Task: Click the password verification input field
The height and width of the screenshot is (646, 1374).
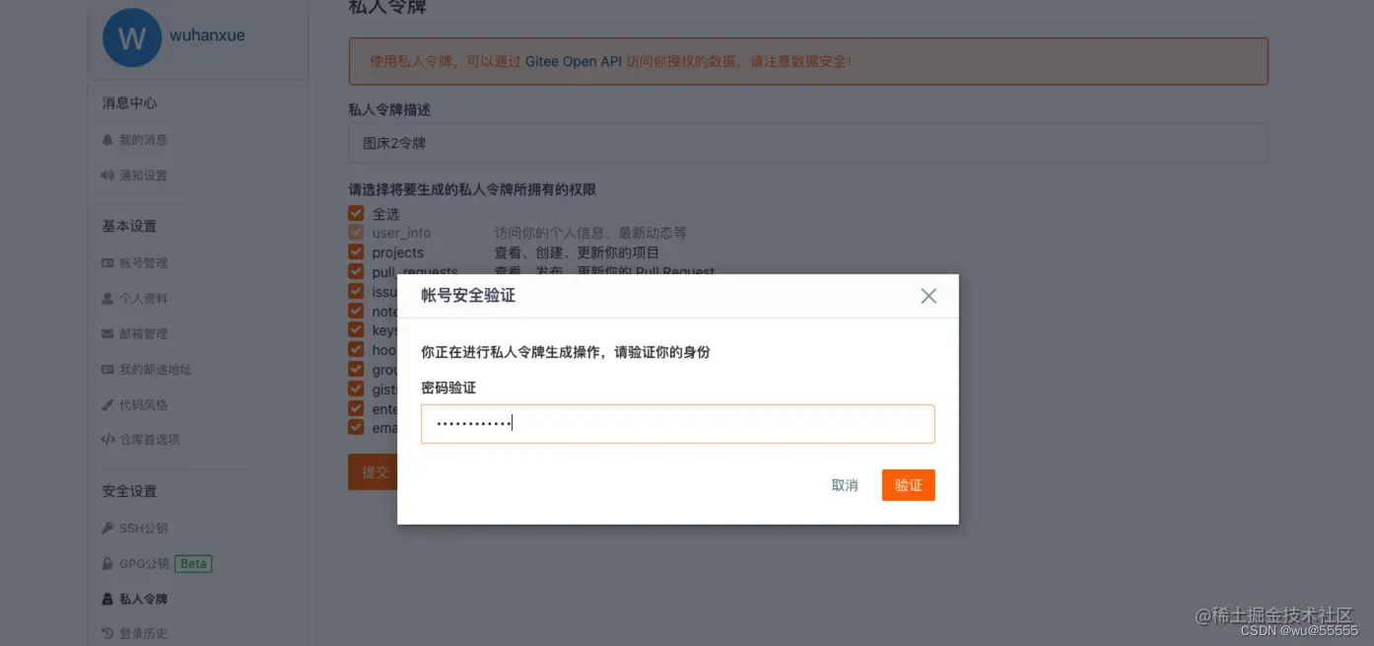Action: click(678, 424)
